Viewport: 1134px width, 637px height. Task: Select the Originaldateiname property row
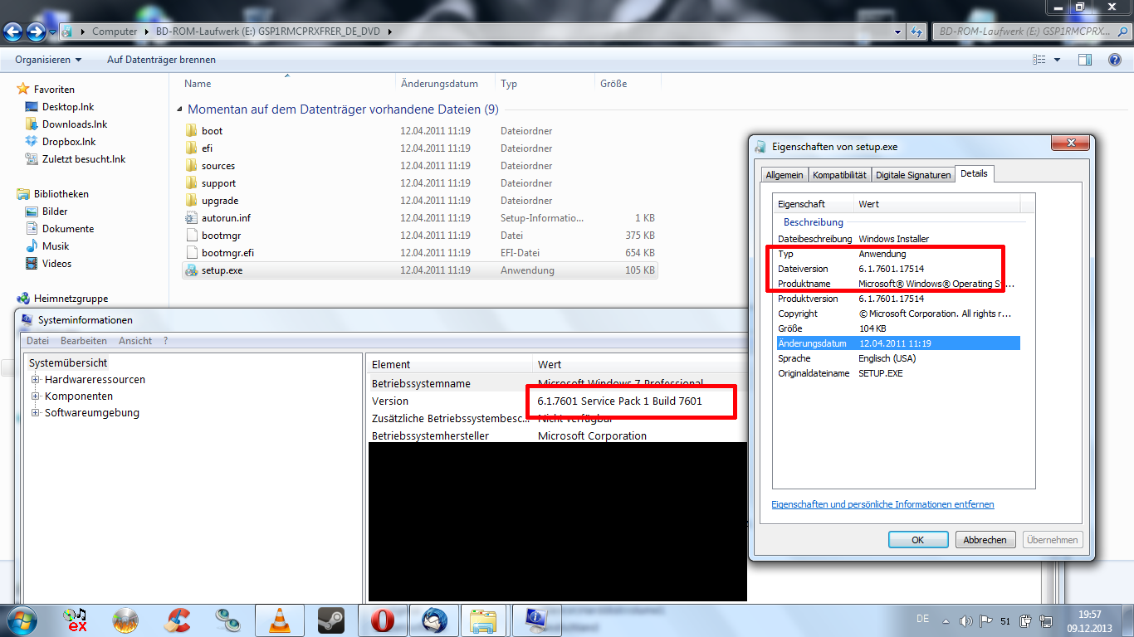(898, 373)
